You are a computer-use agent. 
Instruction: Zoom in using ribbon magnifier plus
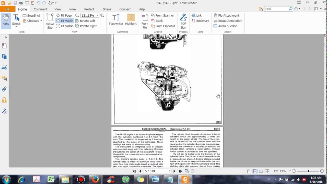102,15
